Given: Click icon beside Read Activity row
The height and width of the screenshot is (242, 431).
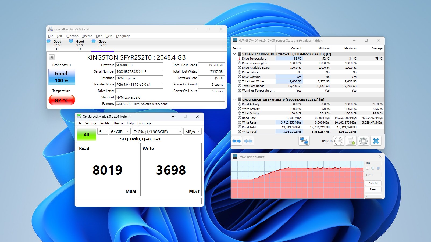Looking at the screenshot, I should (239, 104).
